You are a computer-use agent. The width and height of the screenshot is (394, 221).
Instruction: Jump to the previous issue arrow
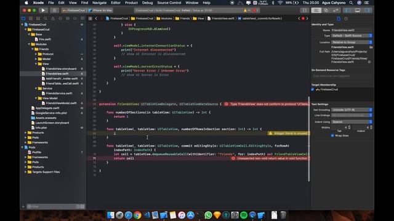pos(299,18)
